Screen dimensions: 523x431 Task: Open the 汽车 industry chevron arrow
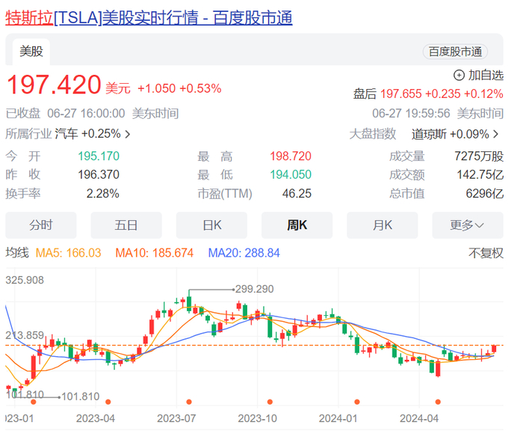(128, 134)
